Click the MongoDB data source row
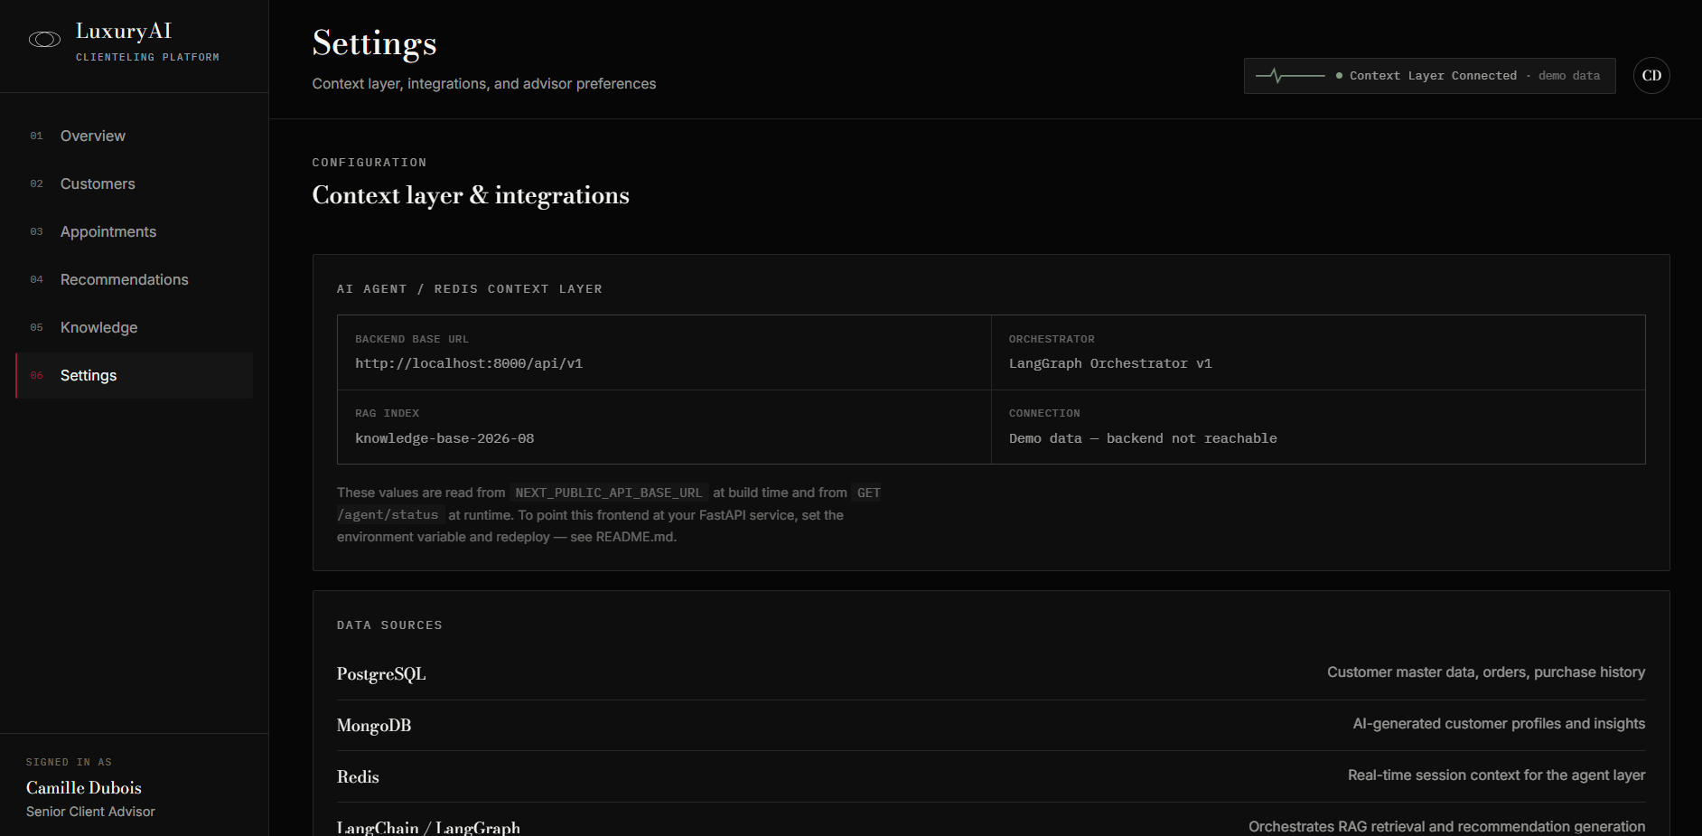1702x836 pixels. (991, 725)
